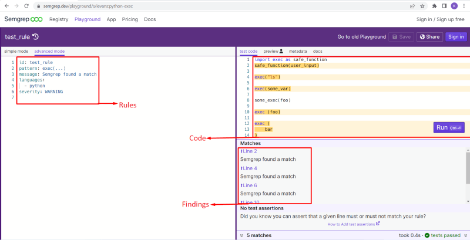This screenshot has width=470, height=240.
Task: Switch to simple mode tab
Action: [16, 52]
